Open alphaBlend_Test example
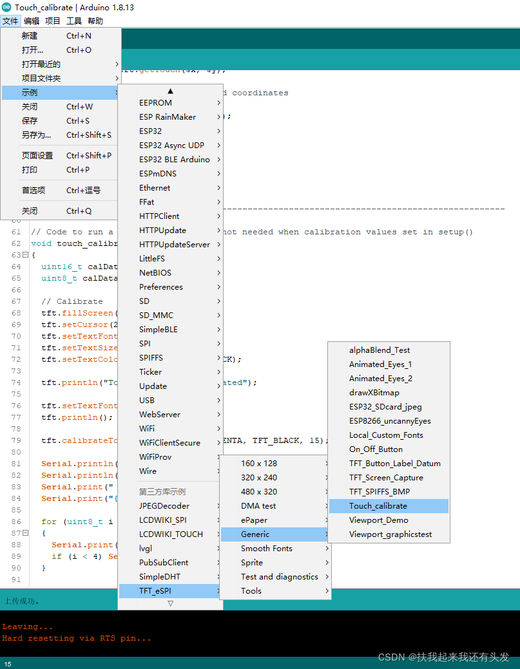This screenshot has width=520, height=669. point(389,350)
